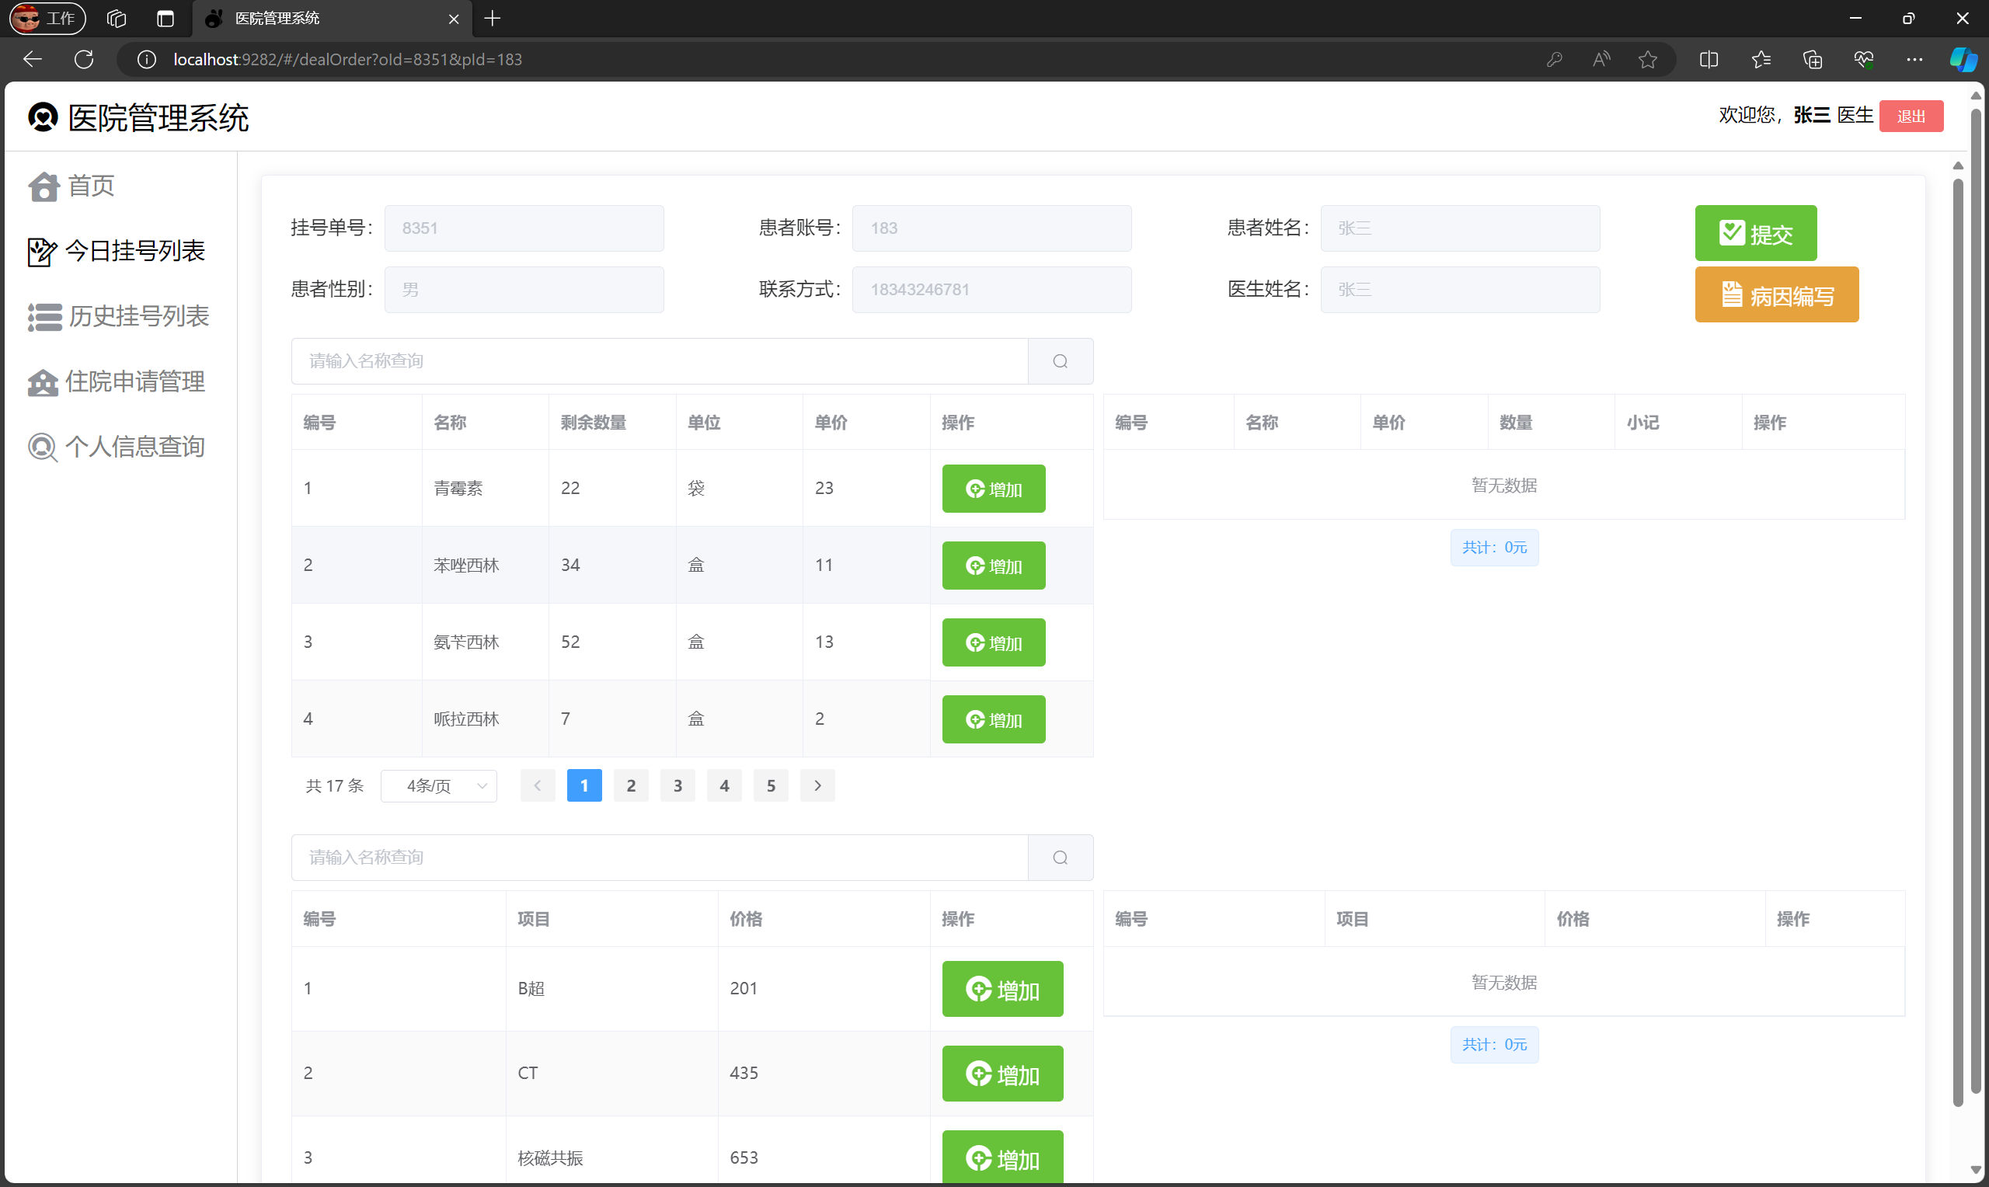This screenshot has height=1187, width=1989.
Task: Click the exam item search magnifier button
Action: (x=1060, y=858)
